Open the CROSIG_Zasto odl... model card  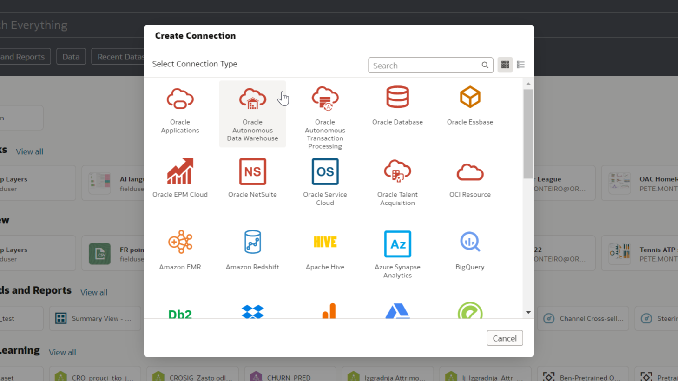point(193,374)
